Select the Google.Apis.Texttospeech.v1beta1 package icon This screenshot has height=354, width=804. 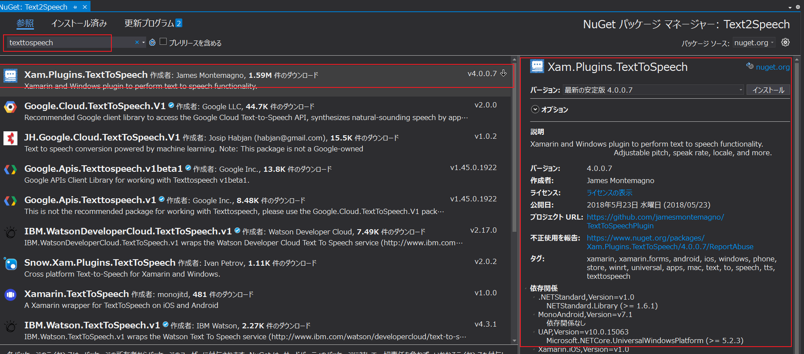10,170
